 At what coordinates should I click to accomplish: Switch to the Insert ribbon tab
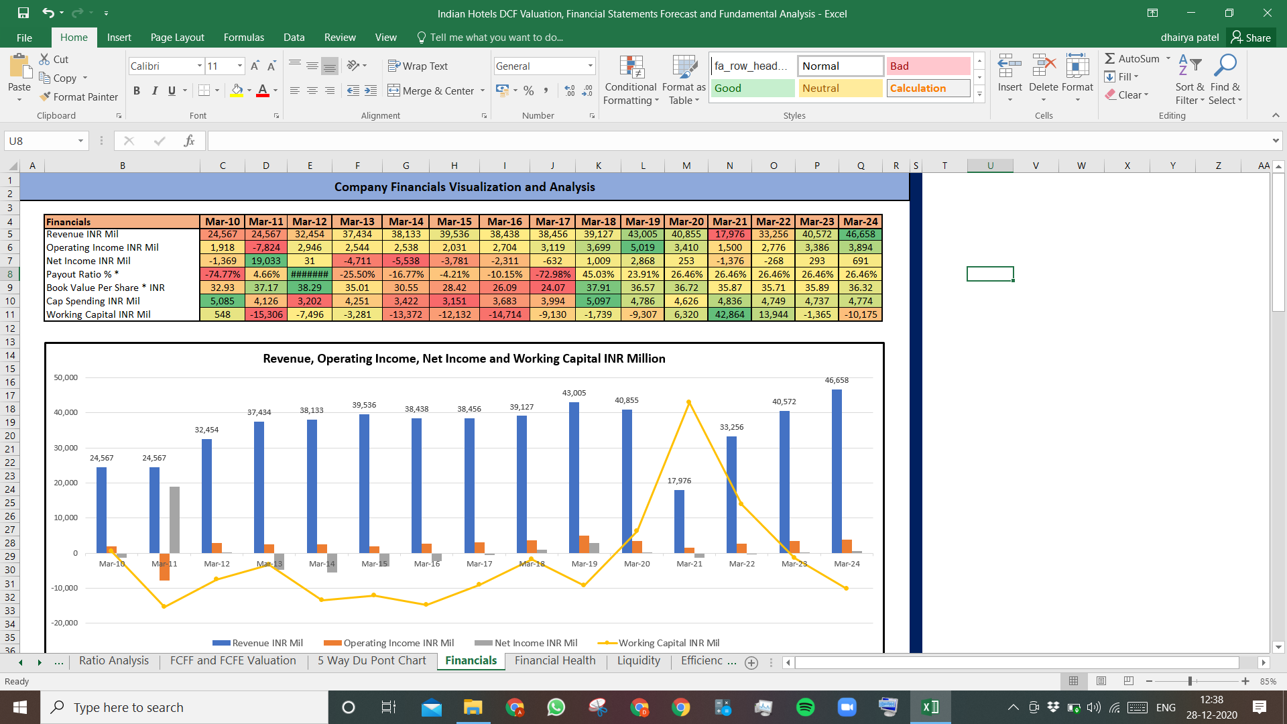tap(119, 38)
